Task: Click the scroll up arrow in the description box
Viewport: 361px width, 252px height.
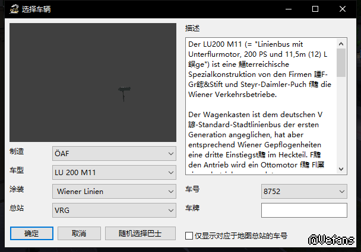Action: pyautogui.click(x=341, y=43)
